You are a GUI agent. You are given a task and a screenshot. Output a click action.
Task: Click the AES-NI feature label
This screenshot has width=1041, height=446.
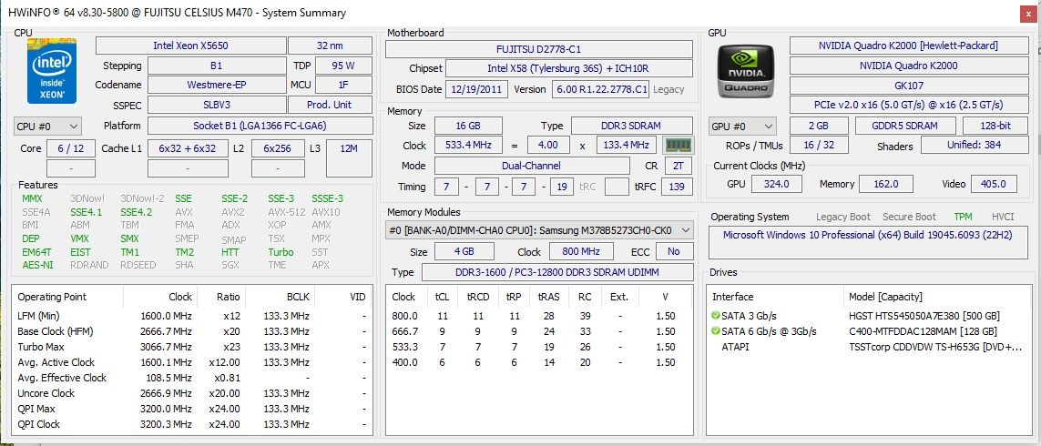point(37,265)
